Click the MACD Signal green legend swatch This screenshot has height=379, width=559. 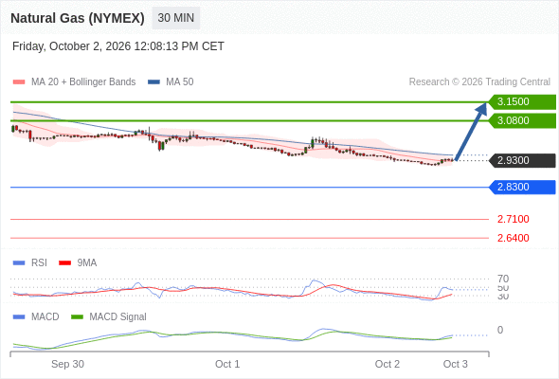(x=77, y=317)
